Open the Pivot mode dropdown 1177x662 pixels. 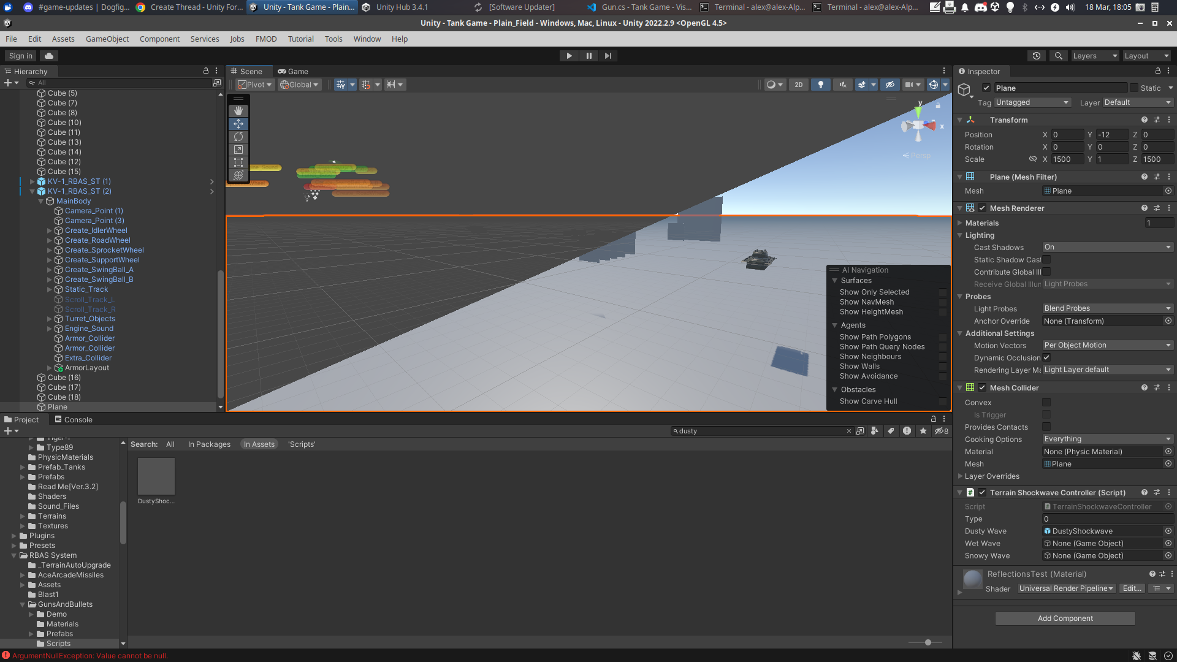(x=254, y=85)
